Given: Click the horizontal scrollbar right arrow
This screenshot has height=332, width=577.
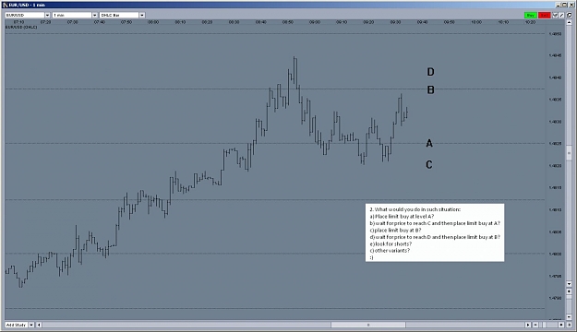Looking at the screenshot, I should [x=528, y=325].
